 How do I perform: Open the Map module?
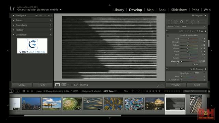pyautogui.click(x=150, y=10)
